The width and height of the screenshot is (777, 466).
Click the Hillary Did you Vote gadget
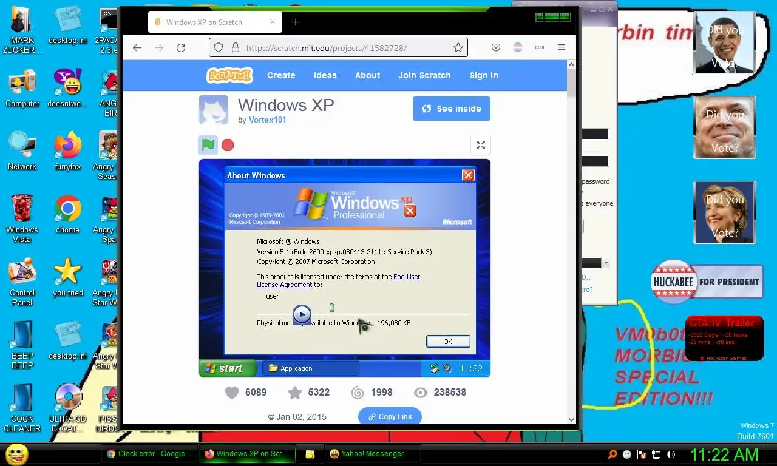click(x=724, y=212)
